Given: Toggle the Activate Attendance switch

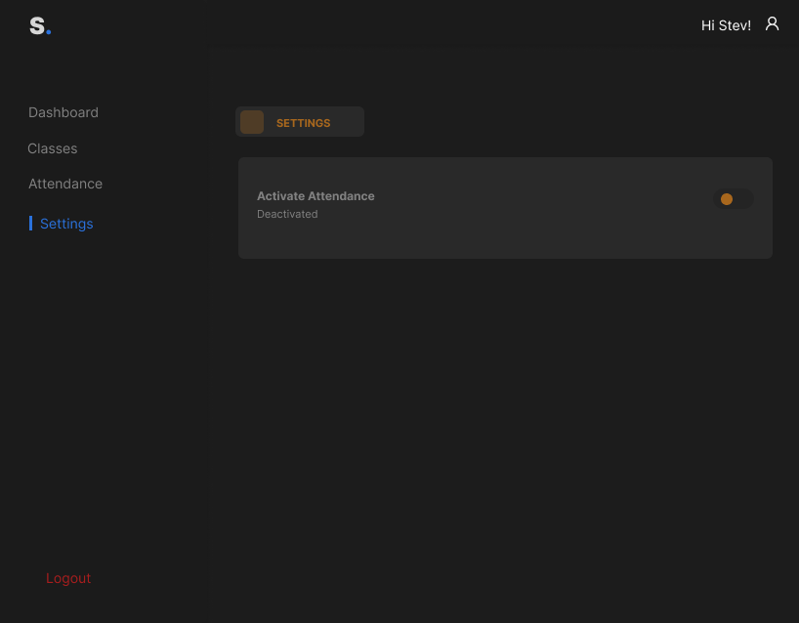Looking at the screenshot, I should [x=734, y=199].
